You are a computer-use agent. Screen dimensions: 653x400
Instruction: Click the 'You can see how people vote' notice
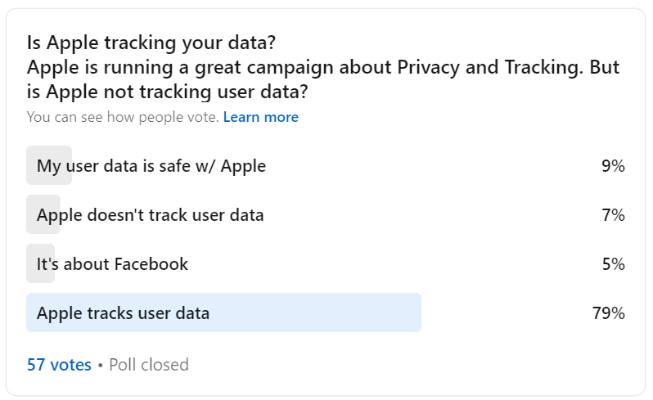click(123, 117)
